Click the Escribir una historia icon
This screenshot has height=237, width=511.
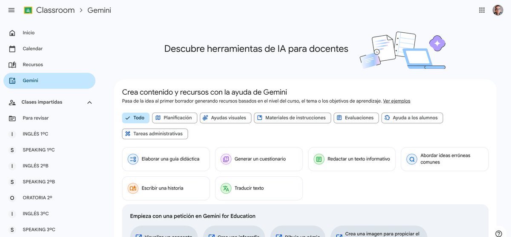pyautogui.click(x=133, y=188)
